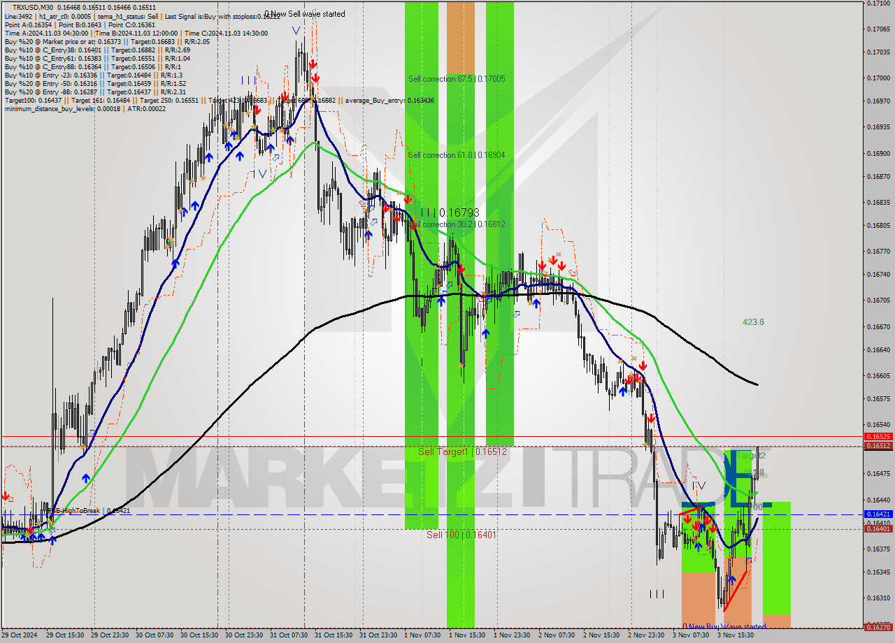This screenshot has width=895, height=643.
Task: Click the '31 Oct 07:30' time axis label
Action: [289, 635]
